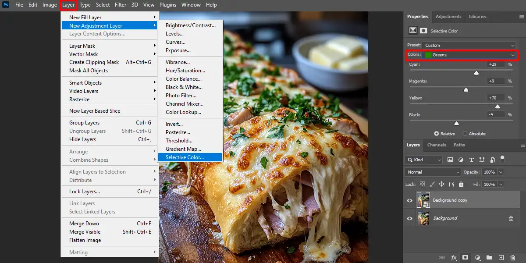526x263 pixels.
Task: Click the Add layer mask icon
Action: click(x=465, y=258)
